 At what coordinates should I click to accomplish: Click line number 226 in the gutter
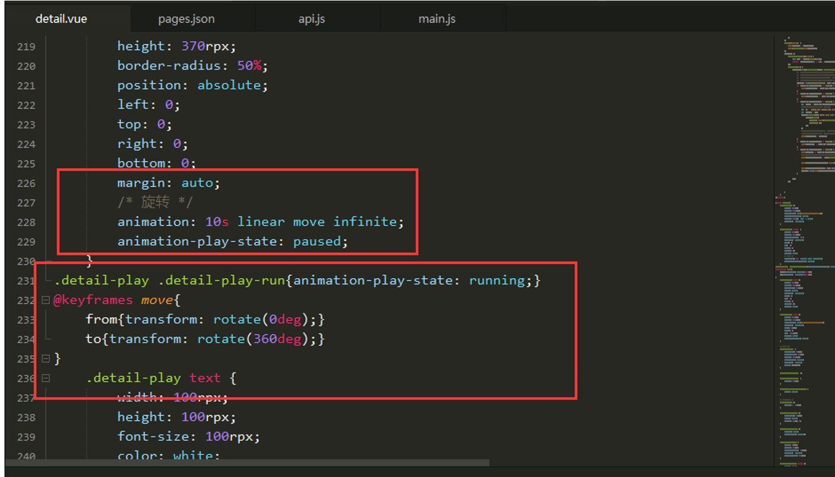25,183
